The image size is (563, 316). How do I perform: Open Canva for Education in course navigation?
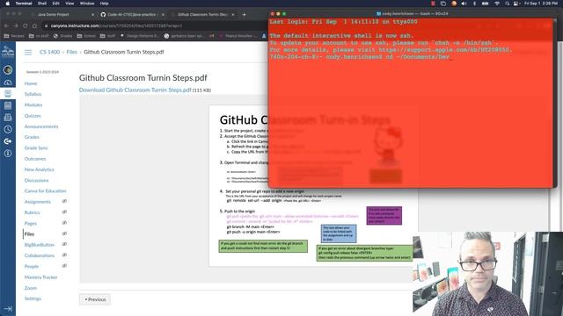45,191
